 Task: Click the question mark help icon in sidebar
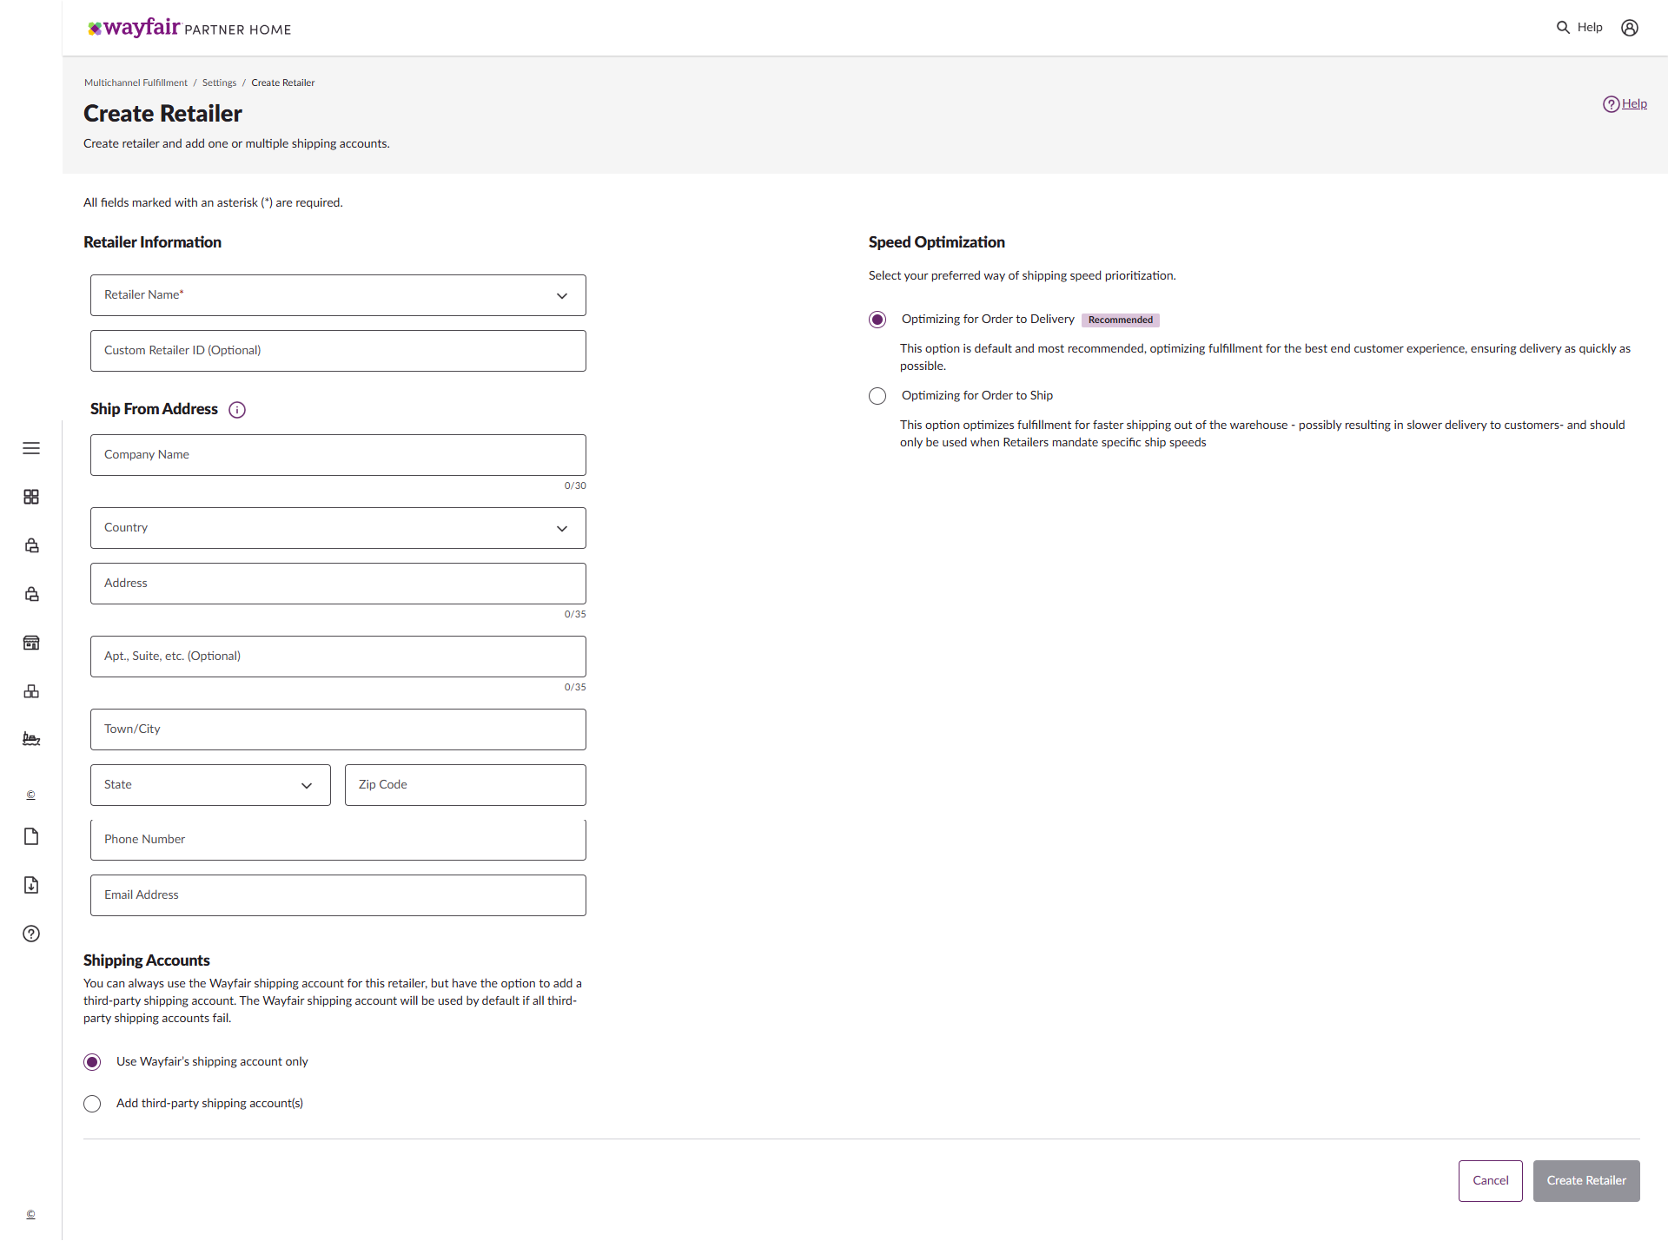(x=31, y=934)
